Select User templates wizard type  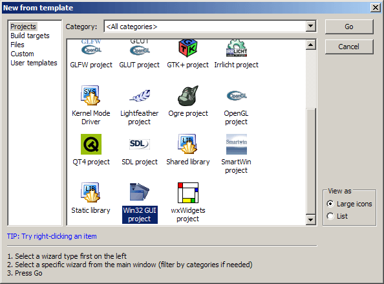pos(34,63)
